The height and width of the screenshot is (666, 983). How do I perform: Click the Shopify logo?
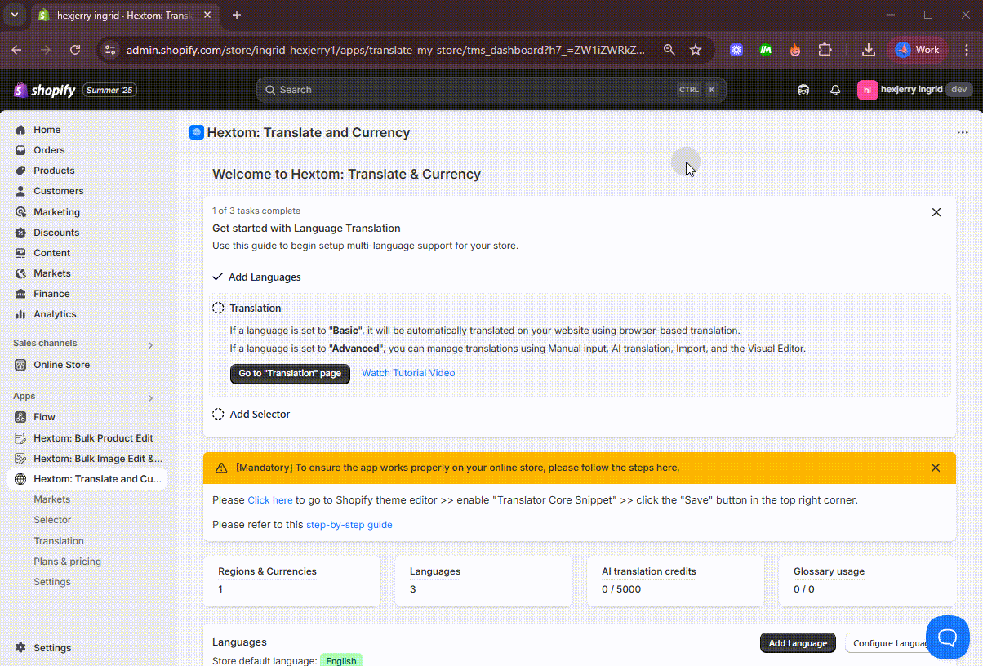45,90
